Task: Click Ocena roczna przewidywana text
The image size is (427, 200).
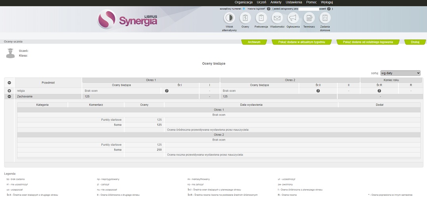Action: [205, 155]
